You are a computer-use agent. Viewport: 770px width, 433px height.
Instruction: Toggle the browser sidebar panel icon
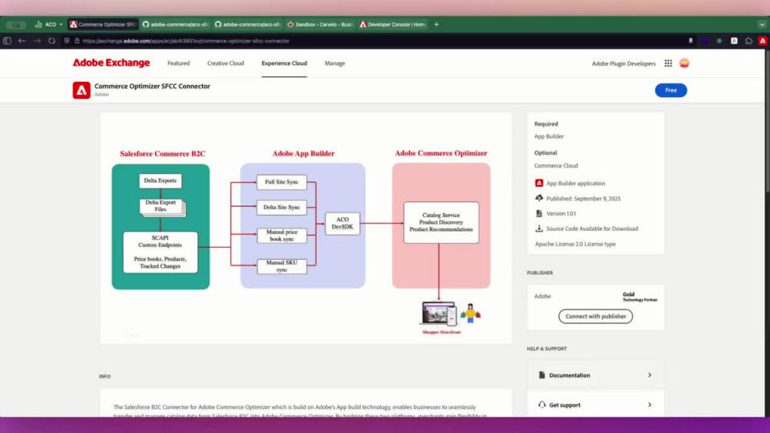(x=7, y=41)
